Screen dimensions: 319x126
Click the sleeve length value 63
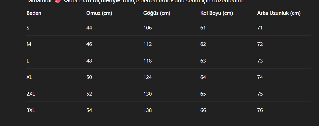(x=203, y=61)
